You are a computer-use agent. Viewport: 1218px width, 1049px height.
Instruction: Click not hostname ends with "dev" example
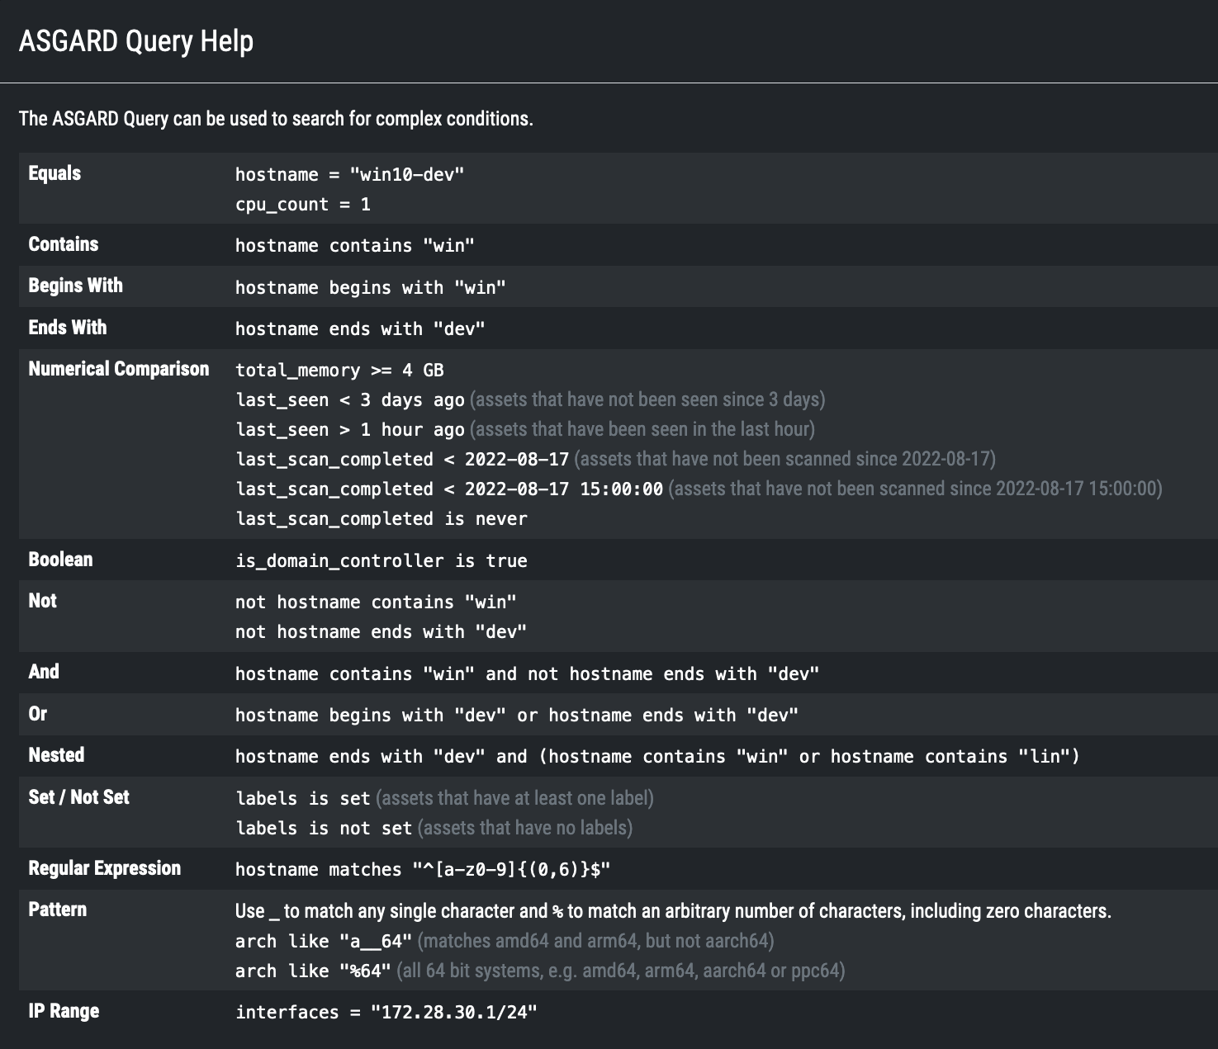tap(381, 632)
